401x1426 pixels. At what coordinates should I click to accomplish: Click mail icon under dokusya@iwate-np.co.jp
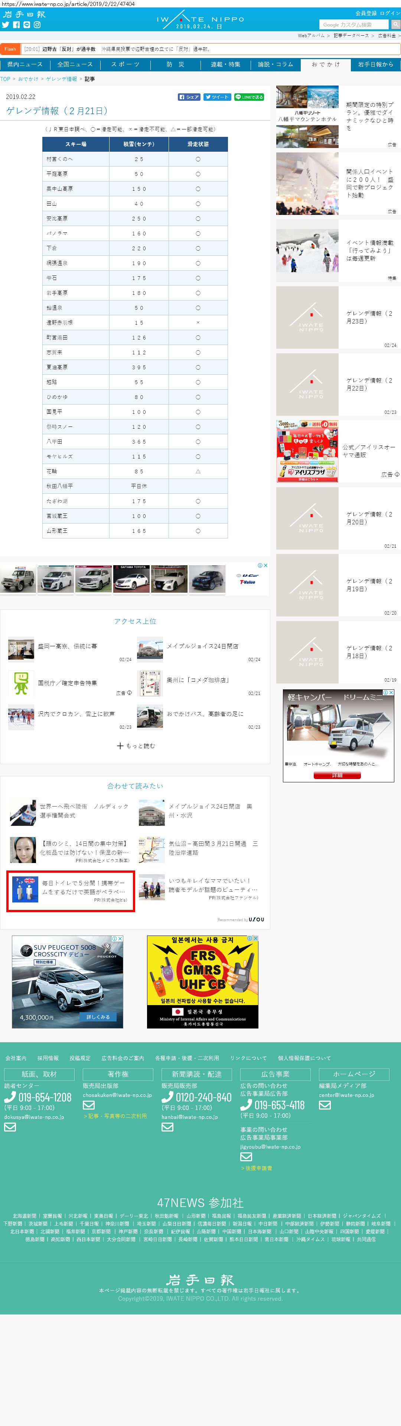tap(10, 1127)
